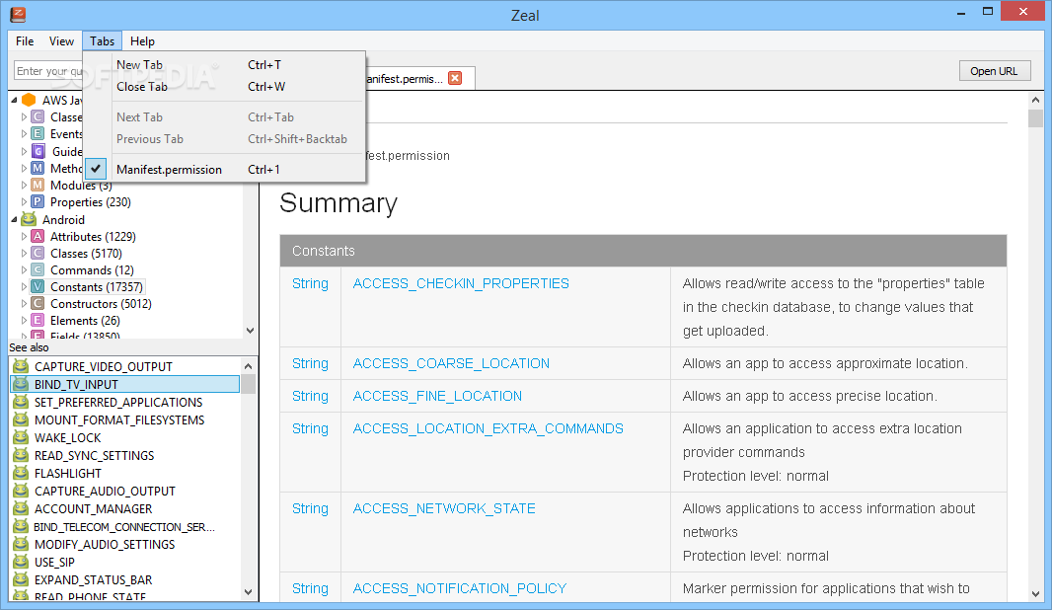Click the Constants category V icon
This screenshot has height=610, width=1052.
[38, 286]
